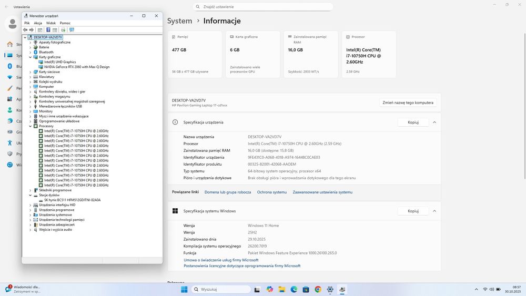Select the Pamięć 477 GB card
The width and height of the screenshot is (526, 296).
195,54
